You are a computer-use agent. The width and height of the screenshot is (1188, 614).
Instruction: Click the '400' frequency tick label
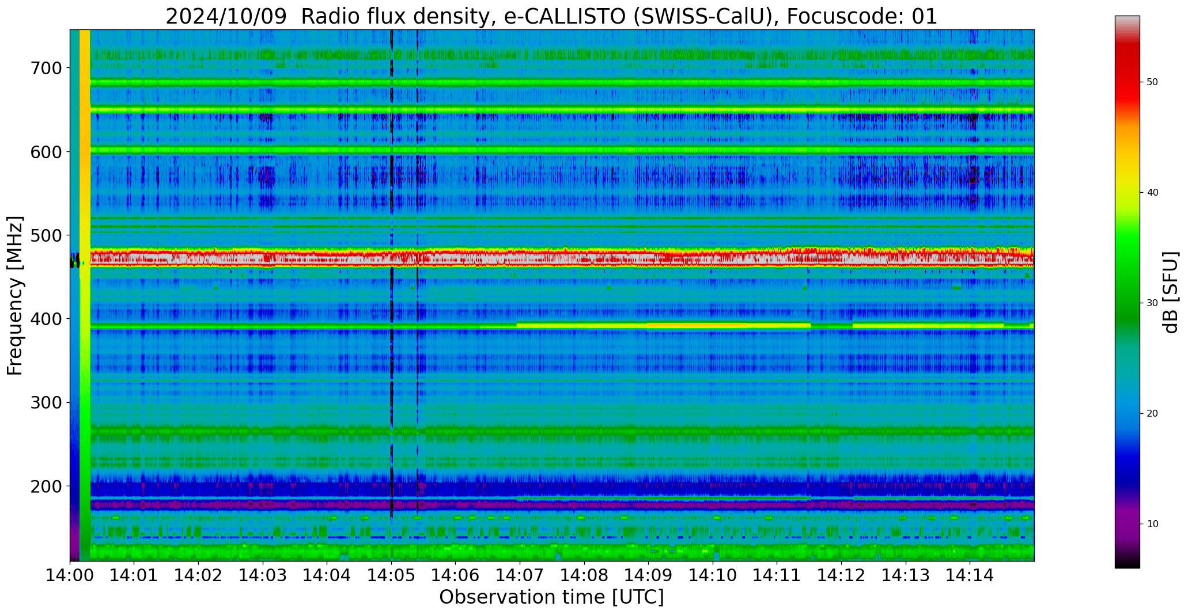point(45,318)
